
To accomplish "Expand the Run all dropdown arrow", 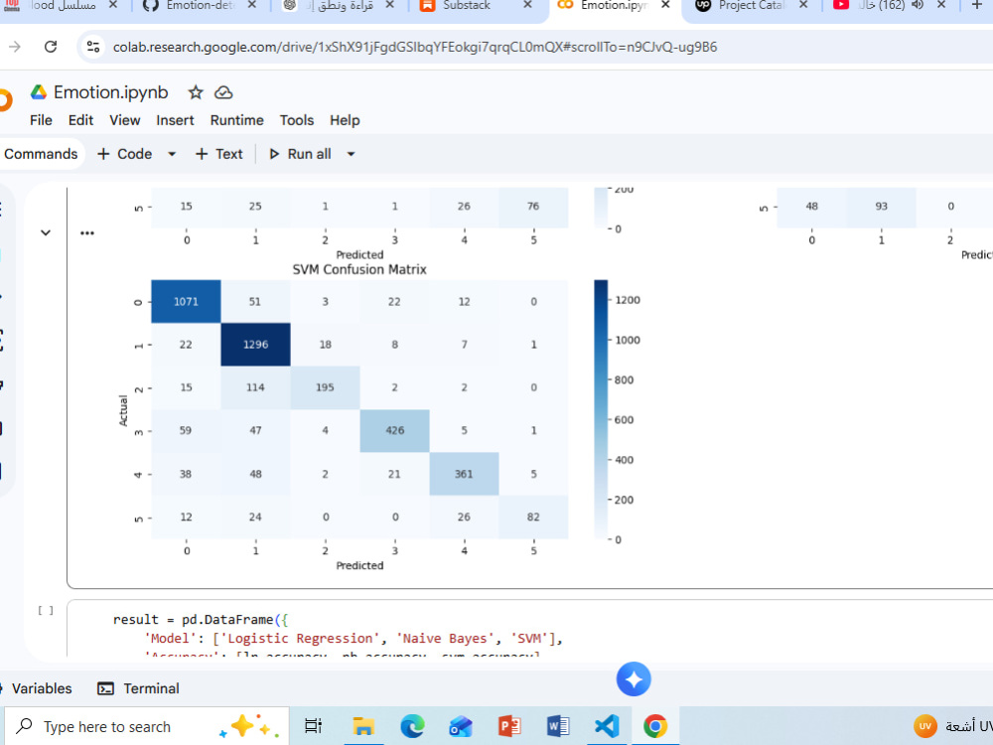I will (351, 154).
